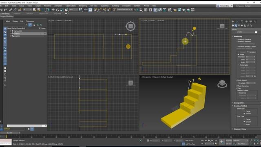Open the Rendering menu

click(83, 6)
